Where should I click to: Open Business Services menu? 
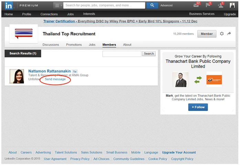click(x=202, y=14)
